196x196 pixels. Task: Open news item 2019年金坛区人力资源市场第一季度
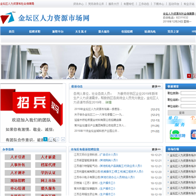coord(98,109)
